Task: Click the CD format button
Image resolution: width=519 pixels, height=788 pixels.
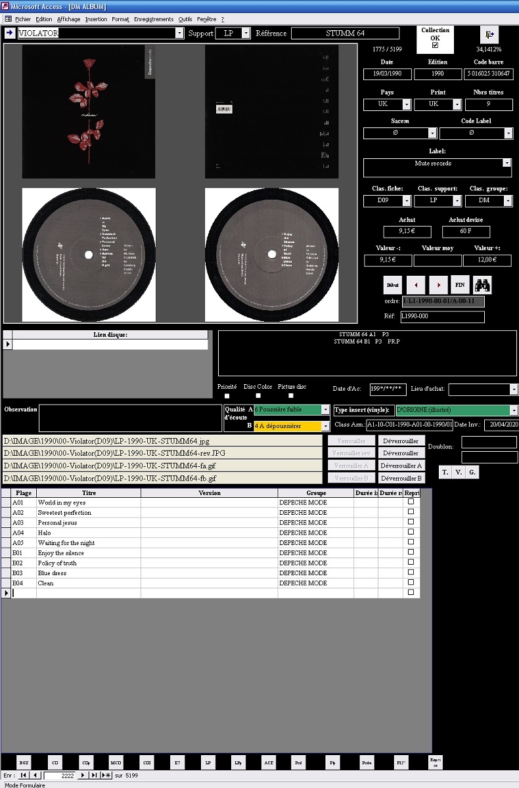Action: 55,762
